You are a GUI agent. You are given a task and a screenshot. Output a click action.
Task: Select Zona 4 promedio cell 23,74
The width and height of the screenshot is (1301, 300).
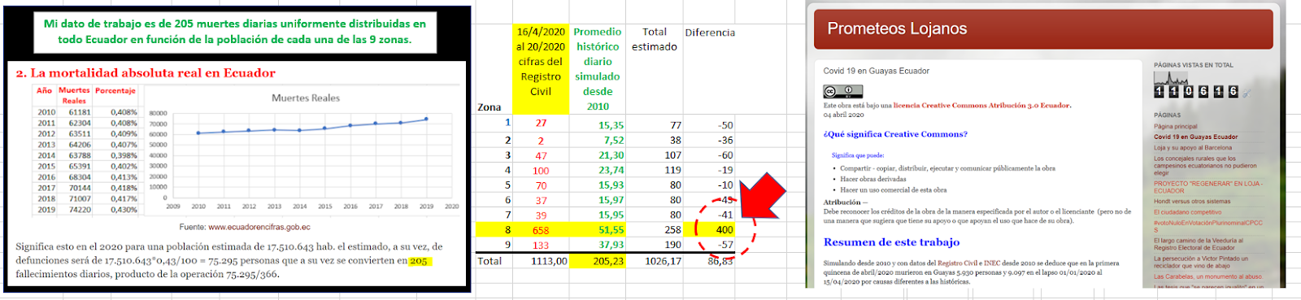598,171
